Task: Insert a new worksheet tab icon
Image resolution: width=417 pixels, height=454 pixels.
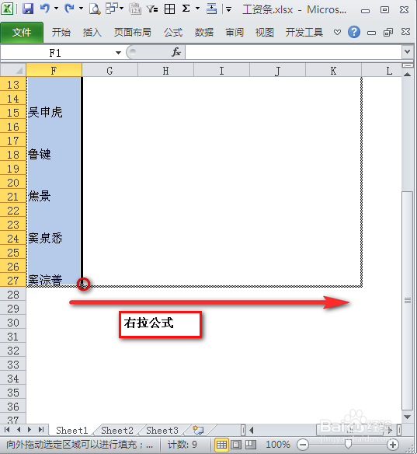Action: point(198,430)
